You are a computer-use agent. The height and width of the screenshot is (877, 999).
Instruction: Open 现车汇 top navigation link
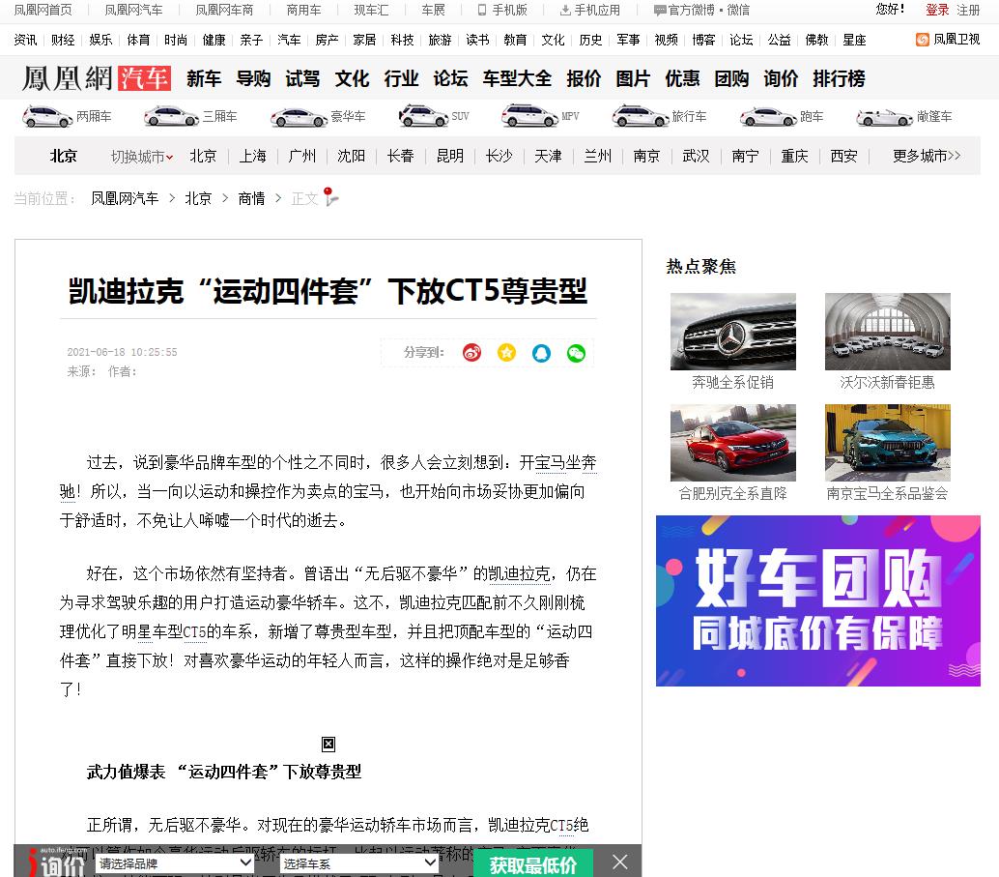point(371,11)
